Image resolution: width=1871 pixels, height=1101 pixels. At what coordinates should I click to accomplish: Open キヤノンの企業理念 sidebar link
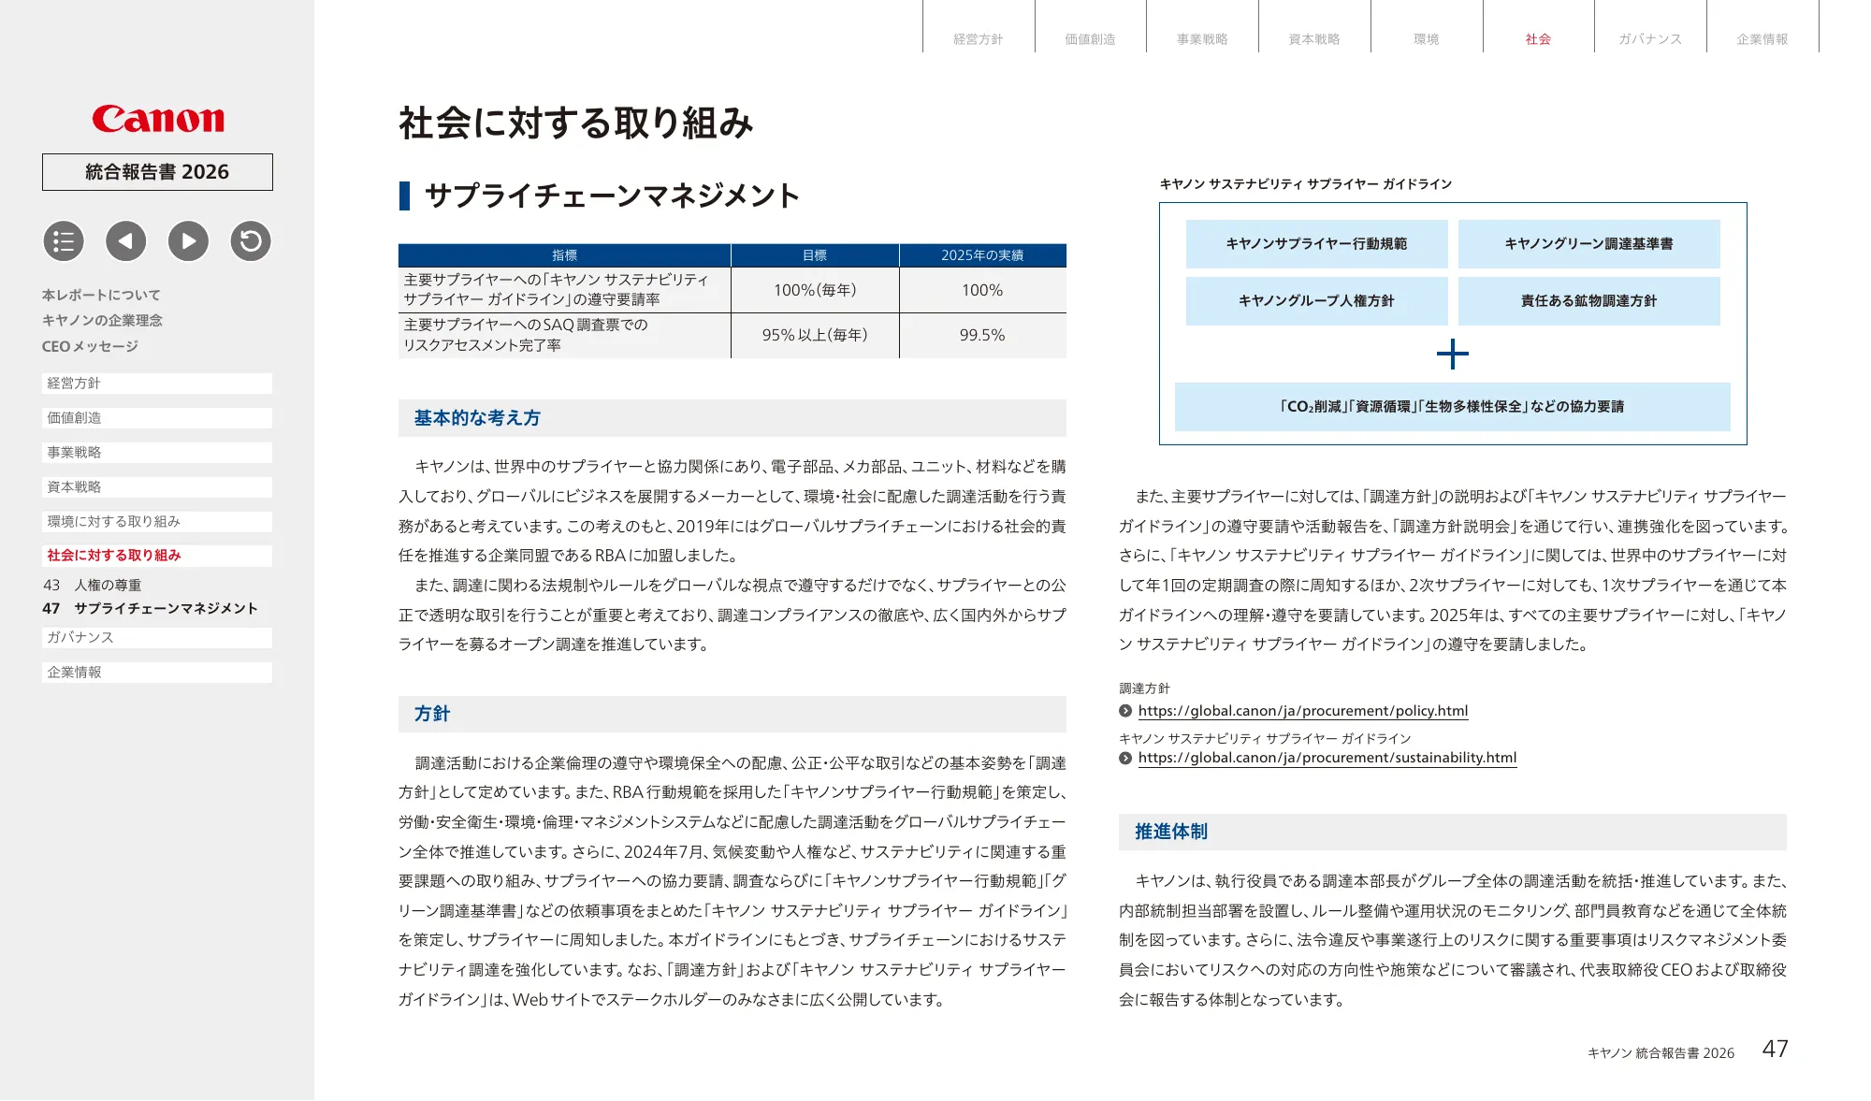[102, 320]
